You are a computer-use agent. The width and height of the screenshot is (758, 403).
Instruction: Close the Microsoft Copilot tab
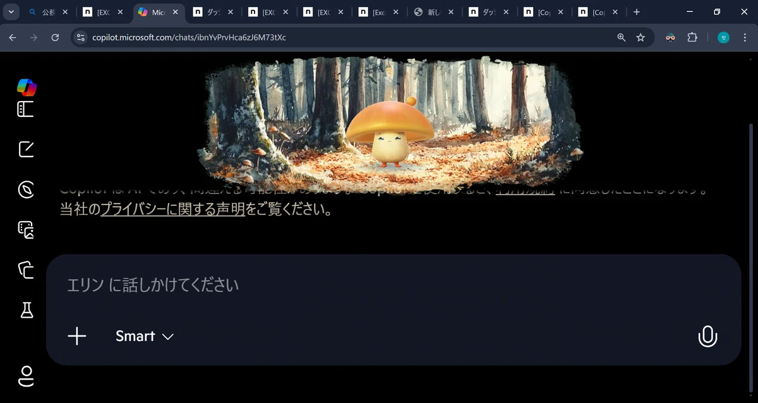click(x=176, y=12)
